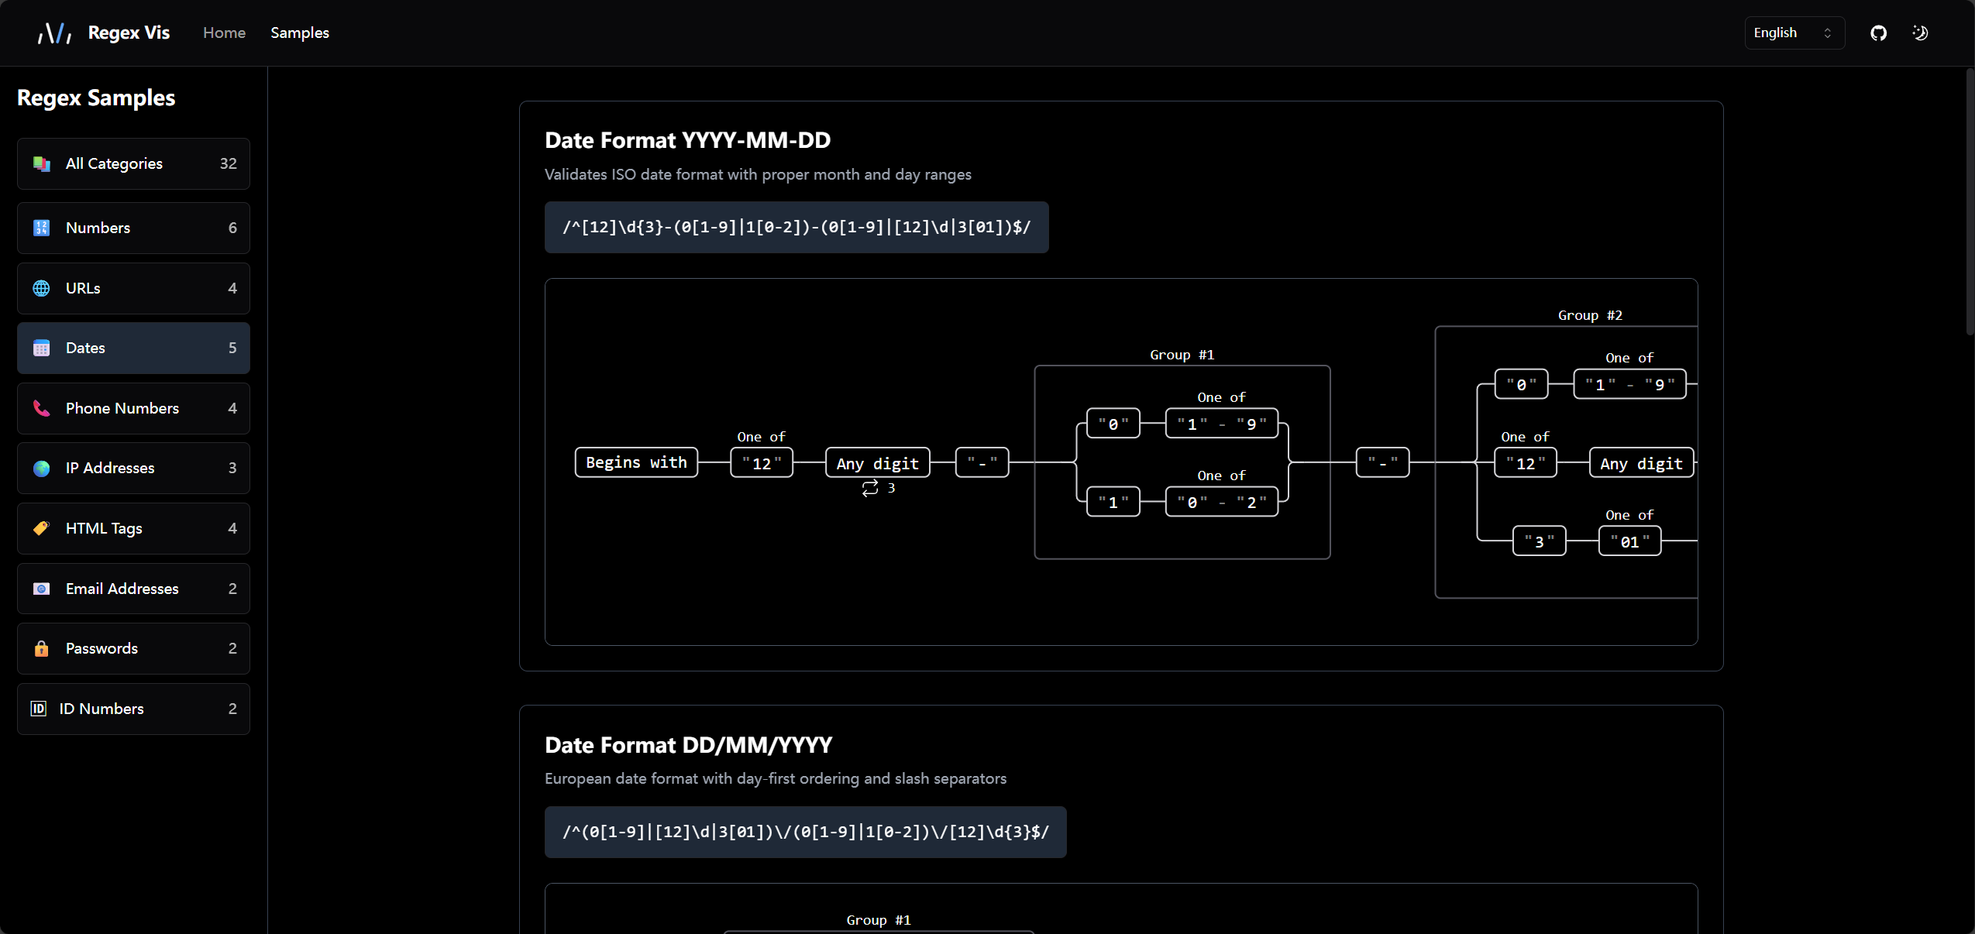This screenshot has height=934, width=1975.
Task: Open the GitHub repository icon
Action: point(1878,33)
